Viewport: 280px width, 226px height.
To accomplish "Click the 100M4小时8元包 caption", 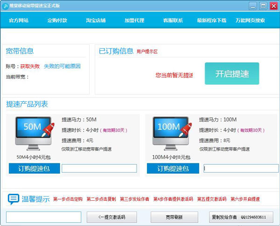I will tap(171, 157).
